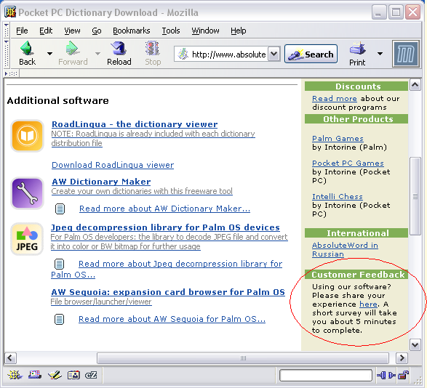This screenshot has height=388, width=427.
Task: Click document icon beside AW Sequoia read more
Action: (x=60, y=319)
